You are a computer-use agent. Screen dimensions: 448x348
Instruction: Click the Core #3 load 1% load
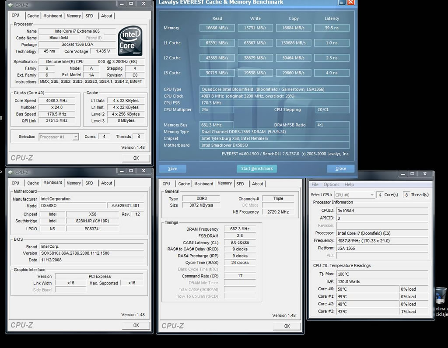click(414, 312)
